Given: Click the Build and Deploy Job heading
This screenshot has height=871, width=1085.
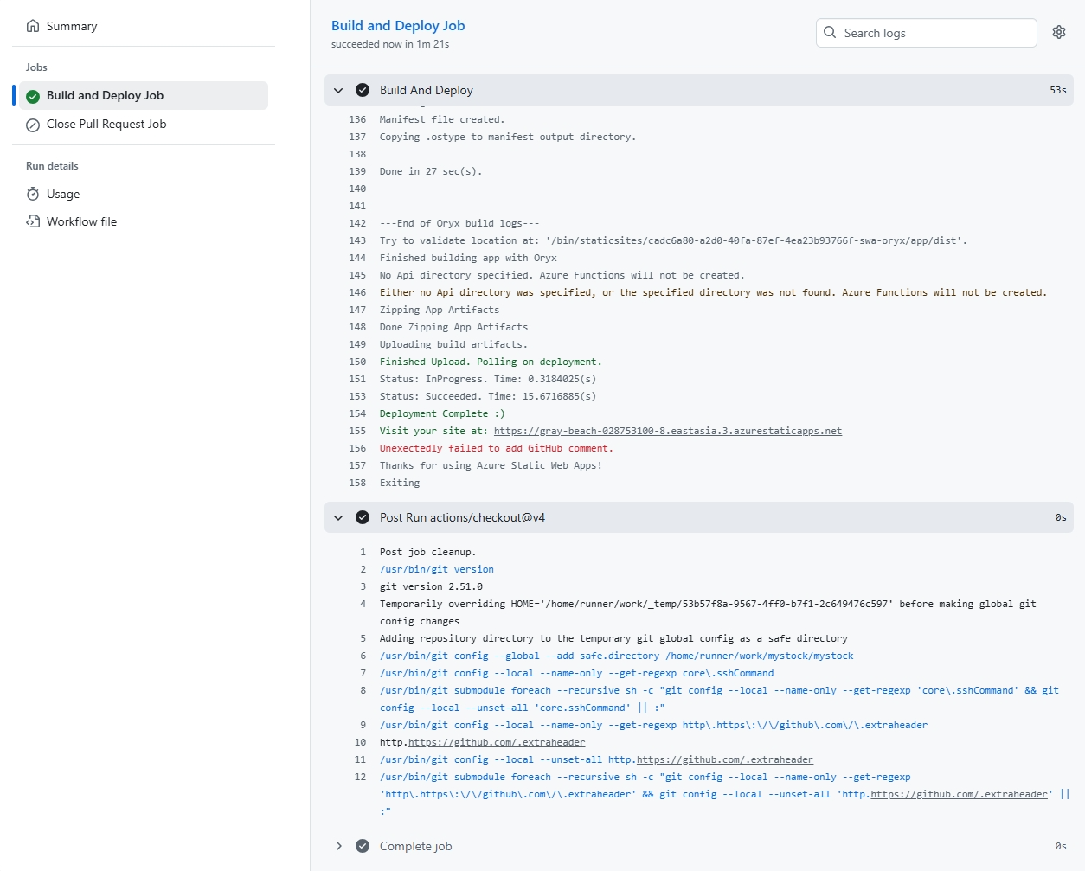Looking at the screenshot, I should [398, 26].
